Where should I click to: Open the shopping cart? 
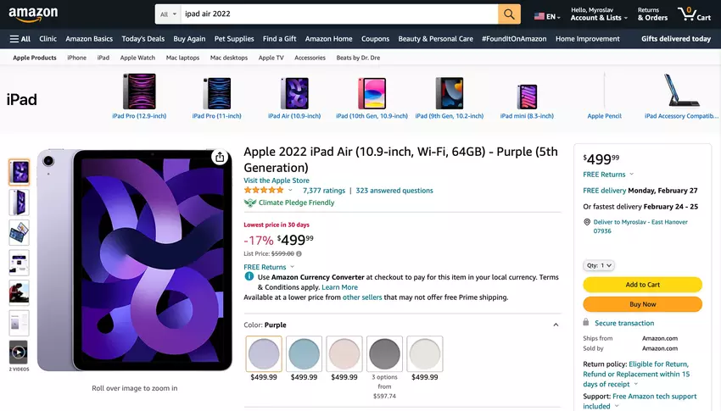(693, 14)
